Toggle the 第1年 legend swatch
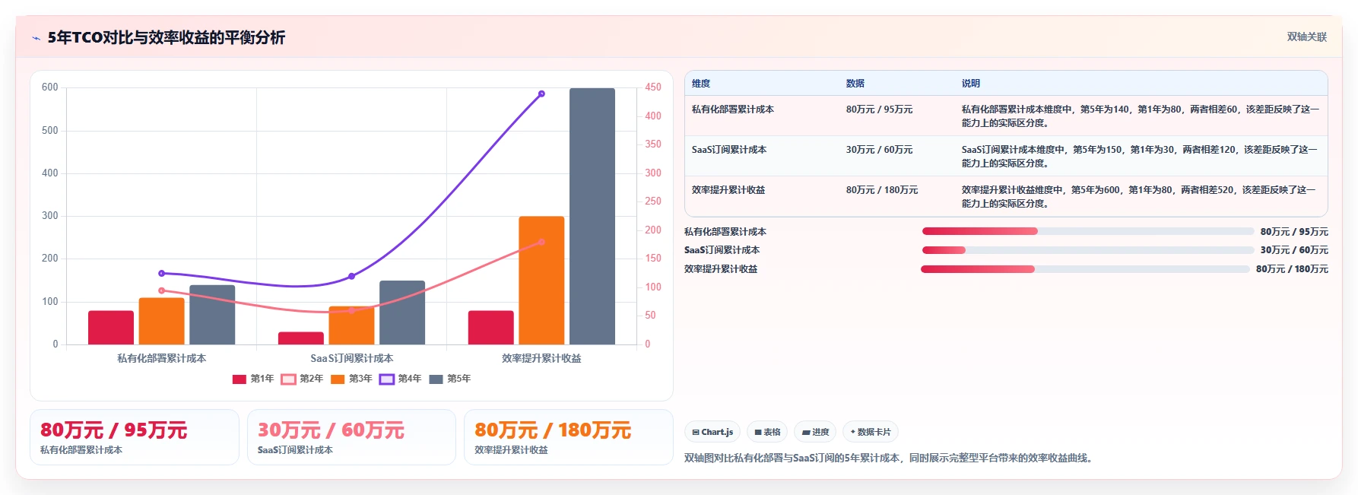The image size is (1358, 495). click(x=240, y=379)
